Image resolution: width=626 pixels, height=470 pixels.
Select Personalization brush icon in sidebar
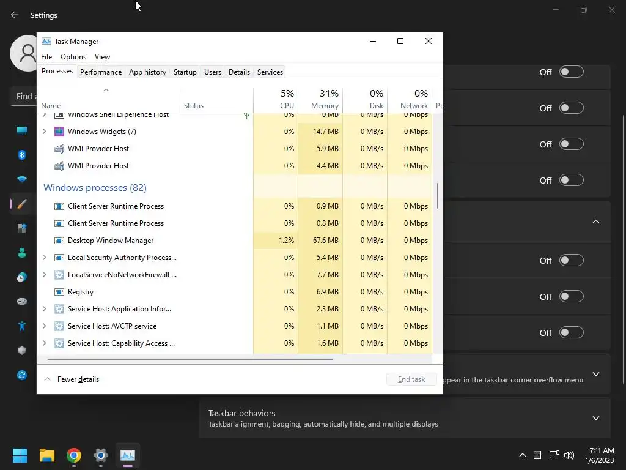[x=22, y=204]
